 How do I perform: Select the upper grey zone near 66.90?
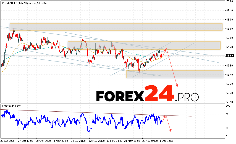click(x=116, y=27)
